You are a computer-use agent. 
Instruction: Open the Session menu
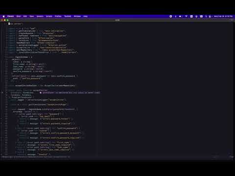point(40,16)
